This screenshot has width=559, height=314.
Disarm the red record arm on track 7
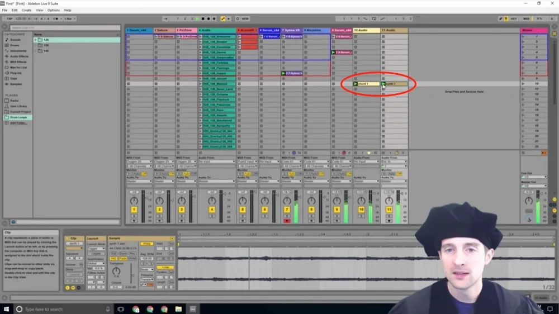point(287,221)
